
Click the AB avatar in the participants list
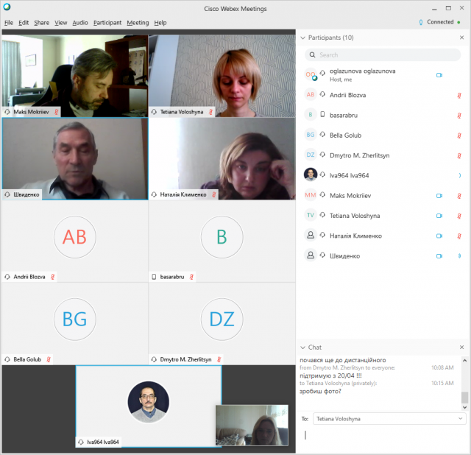[311, 95]
